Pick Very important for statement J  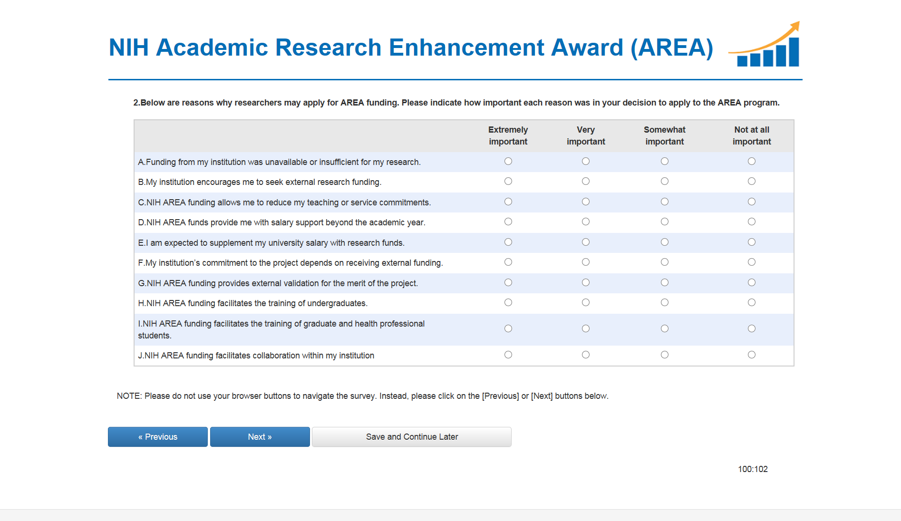point(586,355)
